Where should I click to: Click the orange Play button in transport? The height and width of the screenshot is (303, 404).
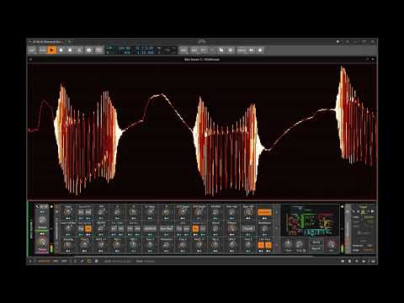coord(51,50)
